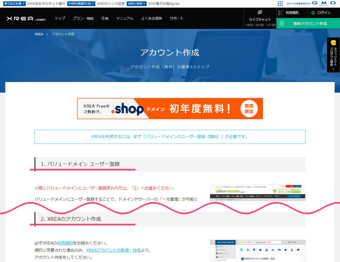The height and width of the screenshot is (262, 340).
Task: Click the アカウント作成 page title
Action: click(x=170, y=52)
